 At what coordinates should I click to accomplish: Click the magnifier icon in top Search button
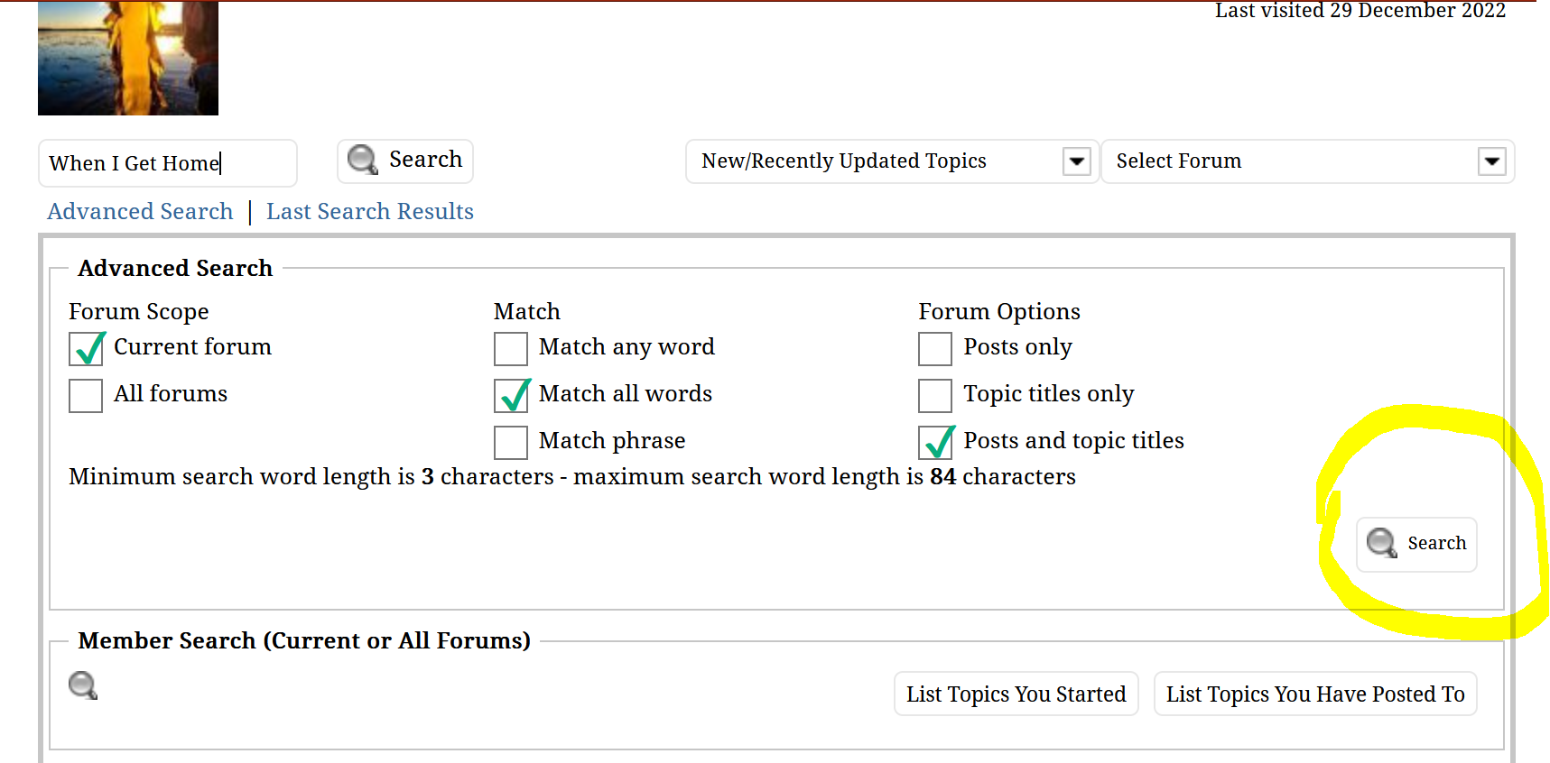[x=363, y=160]
